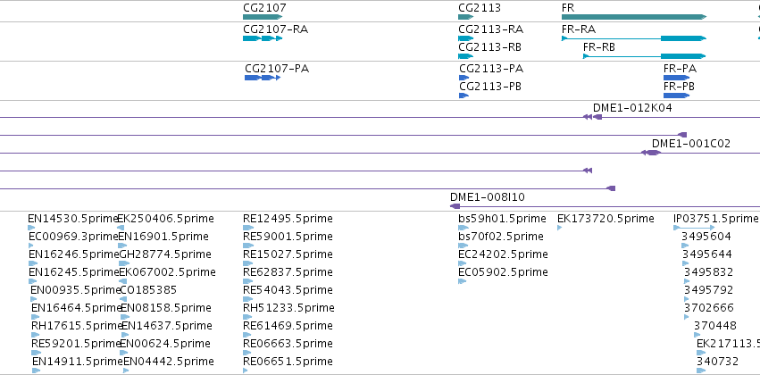
Task: Click the CG2113 gene arrow
Action: point(466,17)
